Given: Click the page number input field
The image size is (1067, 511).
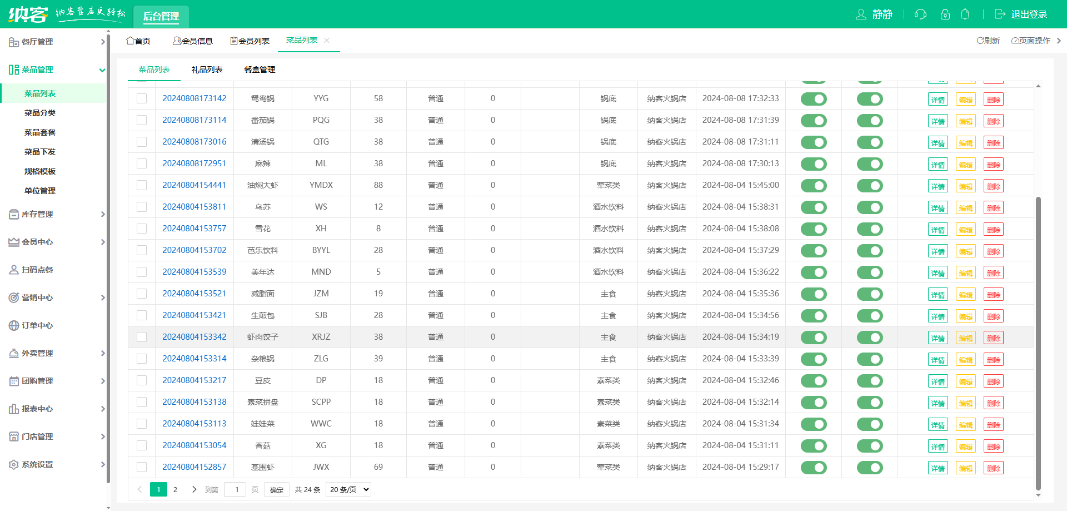Looking at the screenshot, I should [x=236, y=490].
